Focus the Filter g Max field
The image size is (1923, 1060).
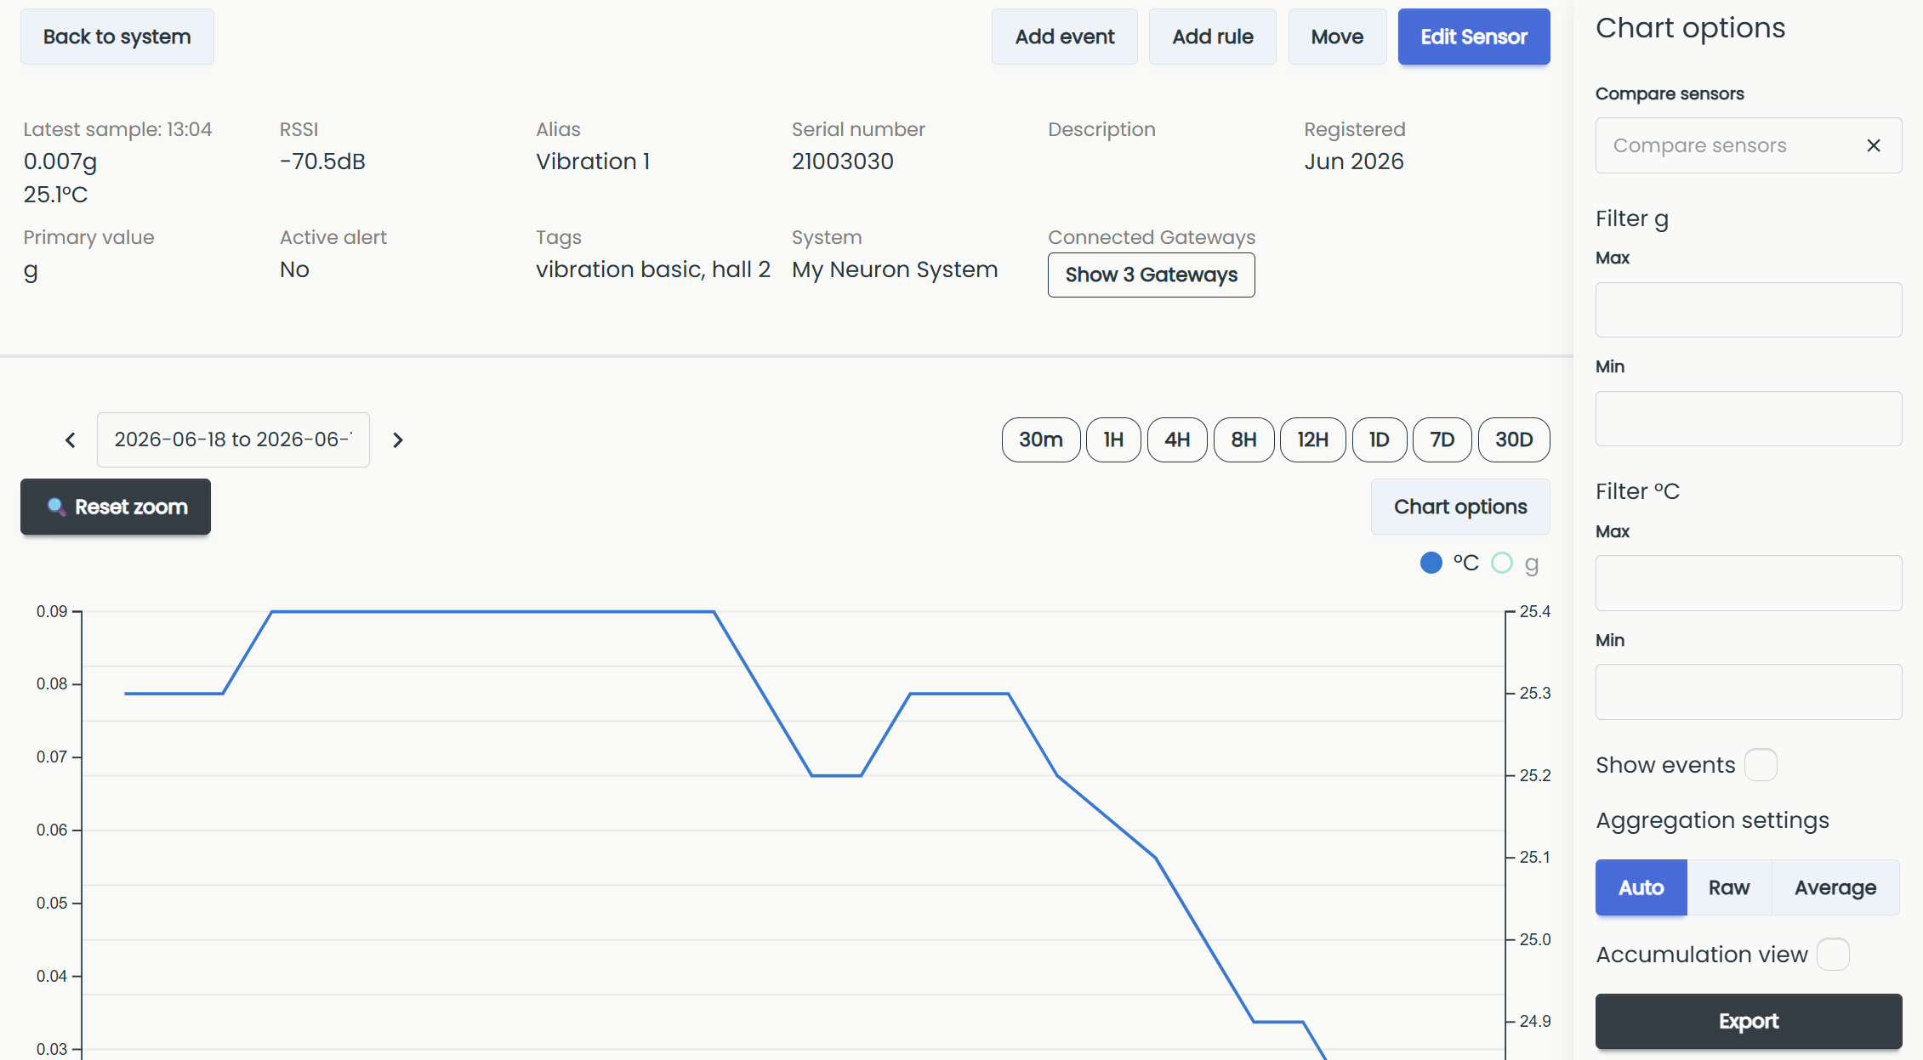coord(1749,309)
